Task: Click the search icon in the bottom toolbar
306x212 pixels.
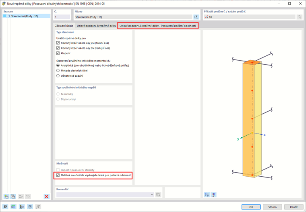Action: click(x=5, y=207)
